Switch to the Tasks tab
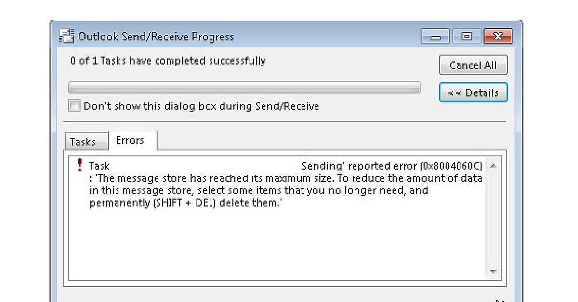Viewport: 578px width, 302px height. (x=86, y=142)
